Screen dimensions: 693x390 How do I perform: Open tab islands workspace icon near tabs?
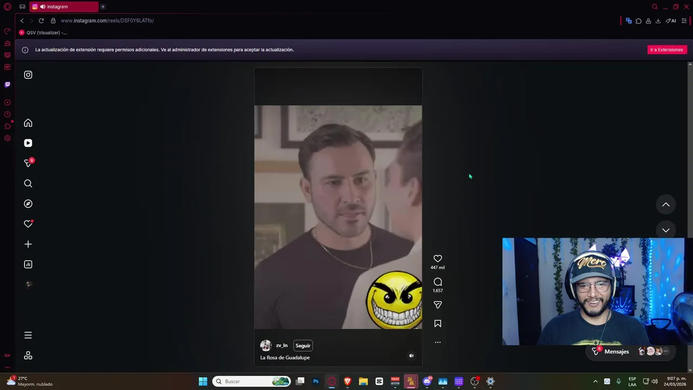coord(22,6)
